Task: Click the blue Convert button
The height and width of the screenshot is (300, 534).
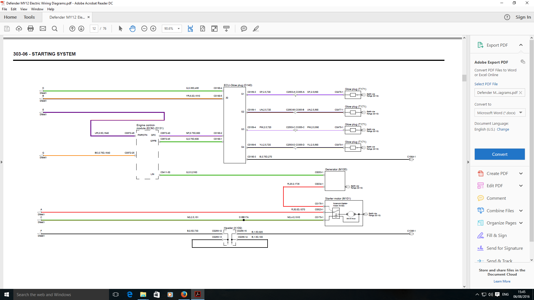Action: click(x=500, y=154)
